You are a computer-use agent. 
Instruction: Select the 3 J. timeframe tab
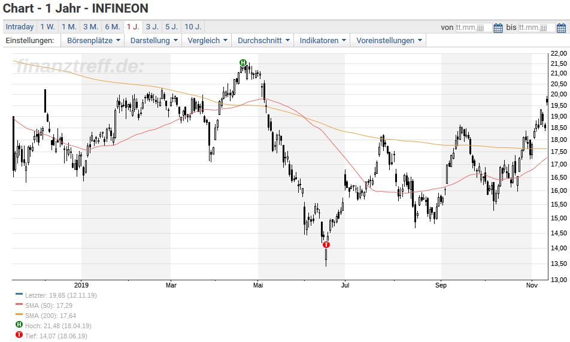pyautogui.click(x=152, y=26)
